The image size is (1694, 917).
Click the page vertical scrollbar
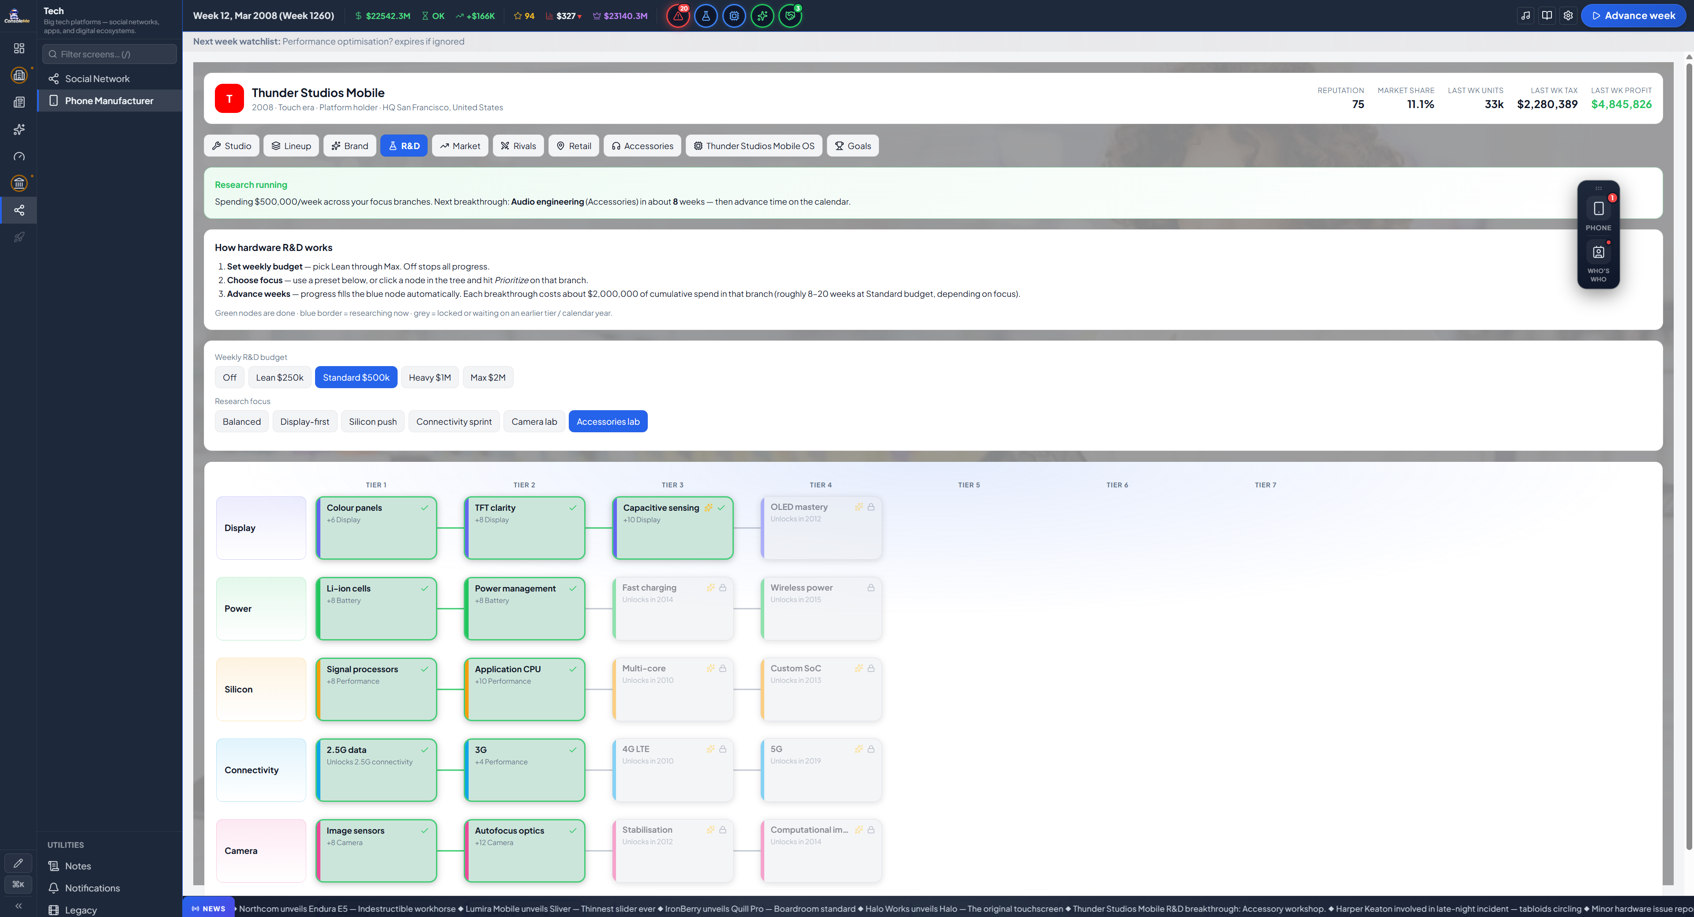(x=1688, y=453)
